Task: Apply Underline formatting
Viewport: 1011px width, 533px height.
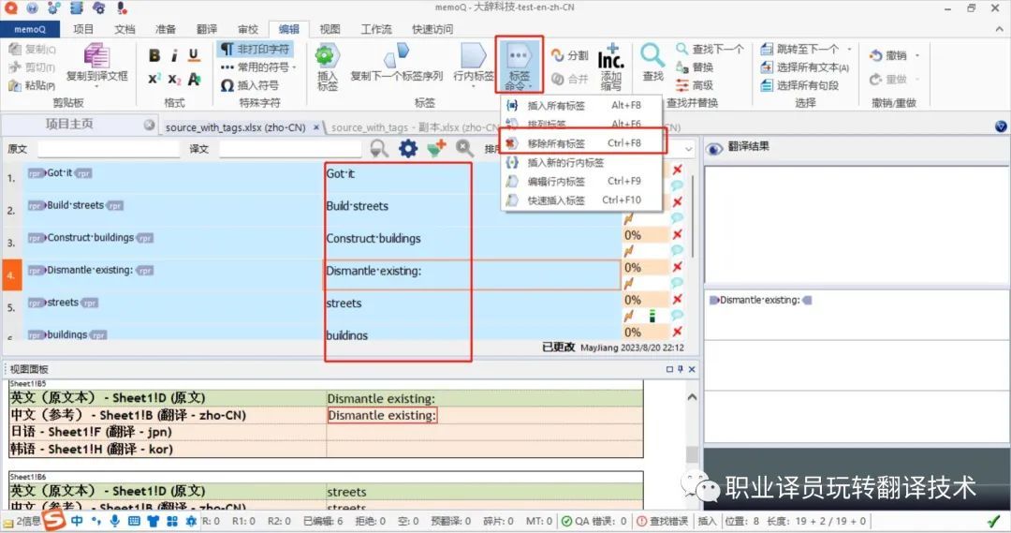Action: (x=194, y=56)
